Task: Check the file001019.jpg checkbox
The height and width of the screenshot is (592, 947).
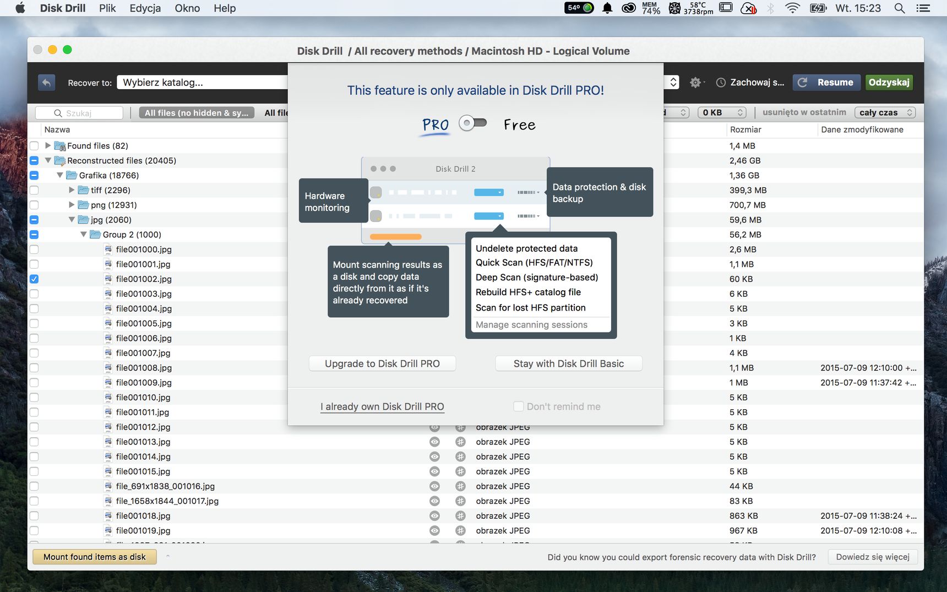Action: coord(34,531)
